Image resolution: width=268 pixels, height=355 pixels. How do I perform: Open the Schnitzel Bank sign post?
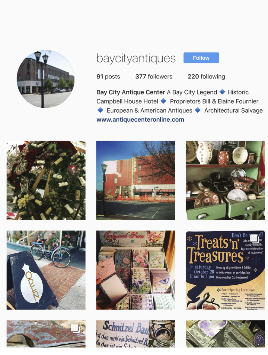click(136, 334)
